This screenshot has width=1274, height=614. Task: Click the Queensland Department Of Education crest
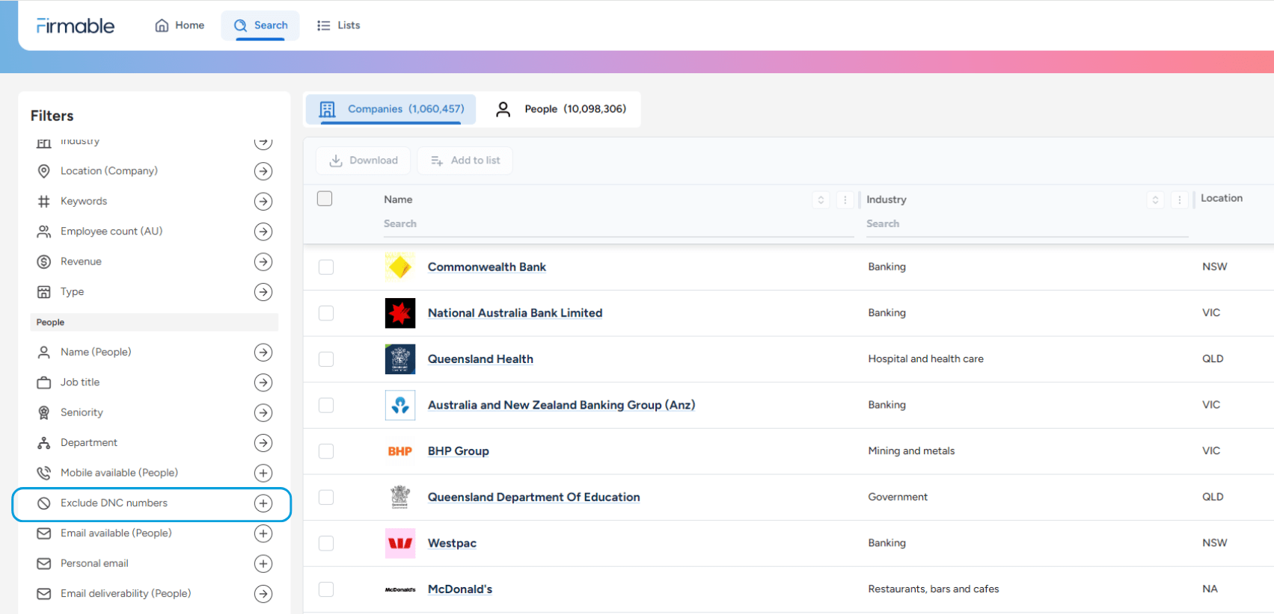click(400, 497)
